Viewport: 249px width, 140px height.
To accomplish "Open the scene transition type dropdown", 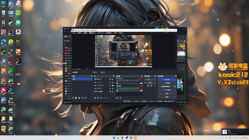I will pos(150,79).
